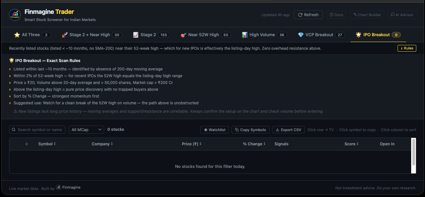This screenshot has height=197, width=425.
Task: Copy Symbols to clipboard
Action: pos(250,130)
